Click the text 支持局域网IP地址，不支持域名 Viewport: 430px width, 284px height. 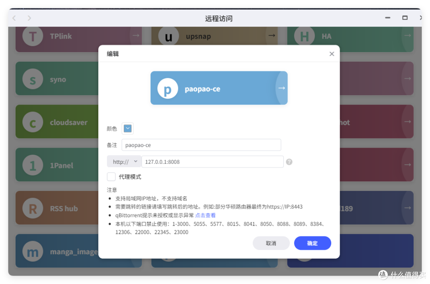tap(151, 198)
